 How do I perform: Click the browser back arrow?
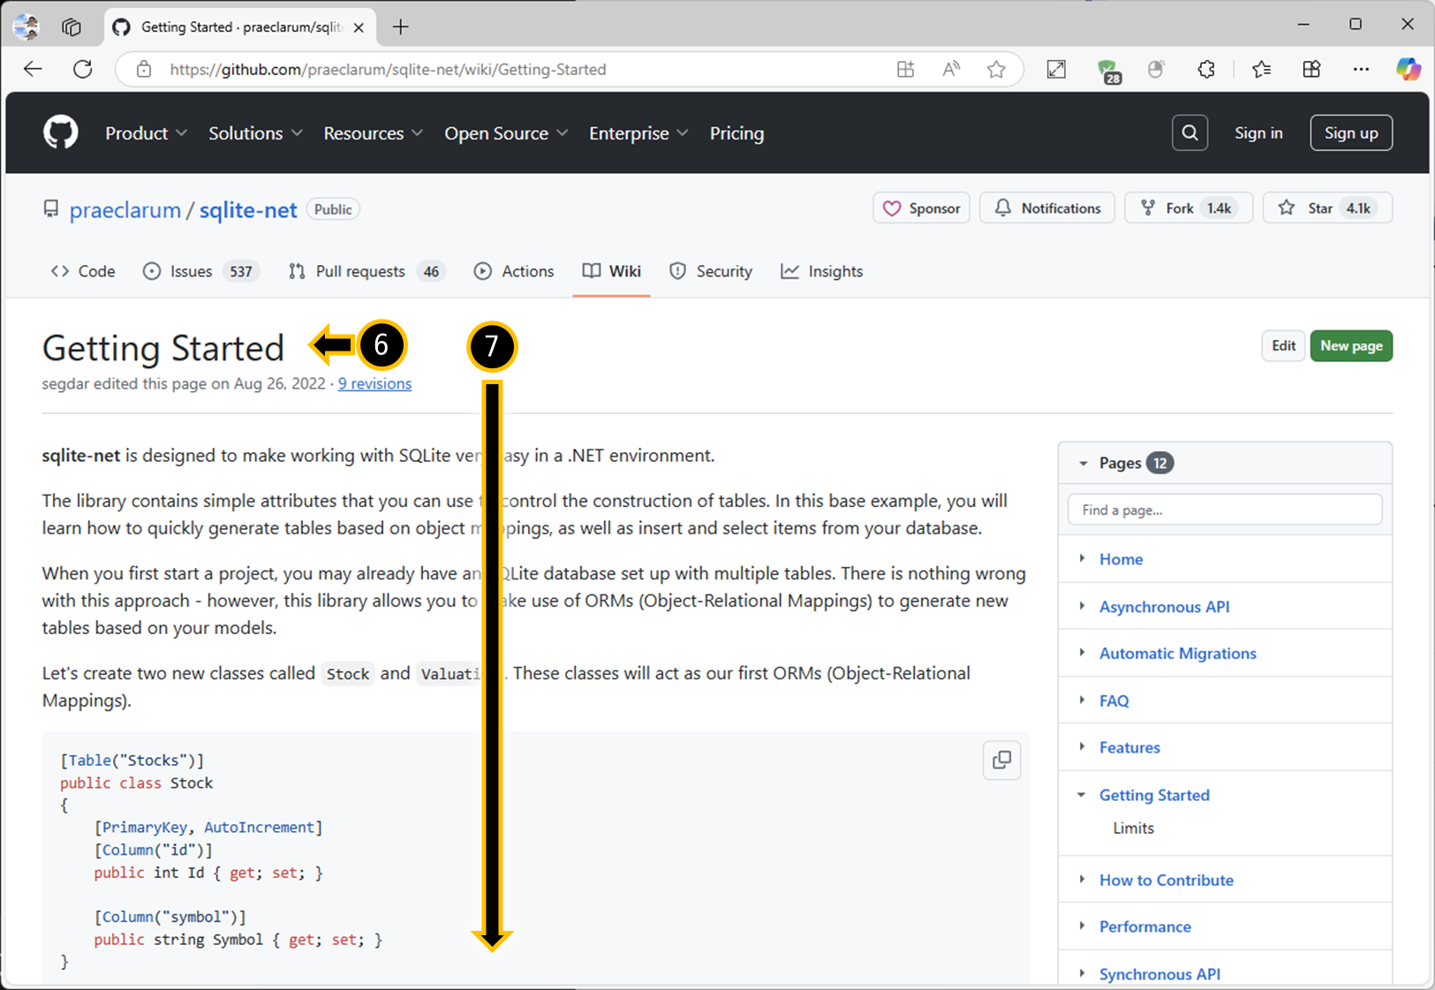tap(33, 69)
